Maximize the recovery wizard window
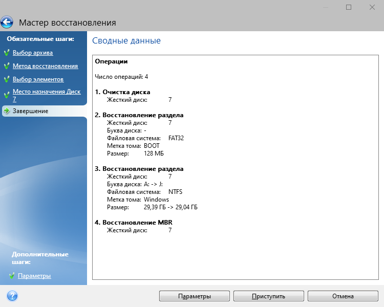384x307 pixels. coord(349,7)
